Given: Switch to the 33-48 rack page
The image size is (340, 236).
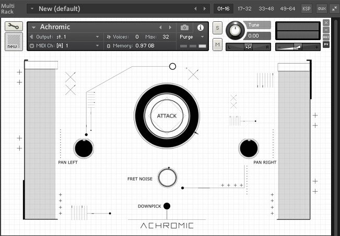Looking at the screenshot, I should point(266,9).
